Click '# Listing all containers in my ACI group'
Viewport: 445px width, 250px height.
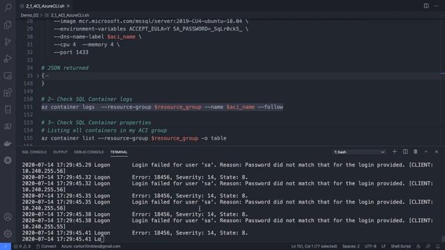(104, 131)
